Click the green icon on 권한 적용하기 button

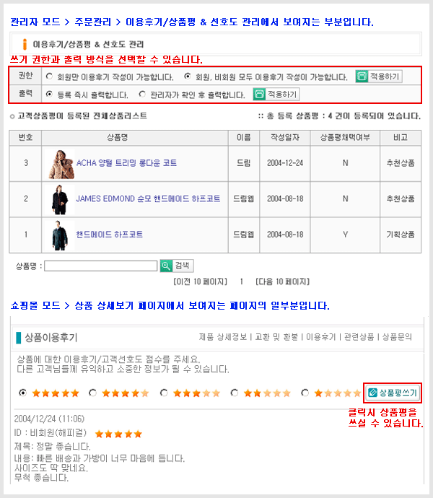click(362, 77)
